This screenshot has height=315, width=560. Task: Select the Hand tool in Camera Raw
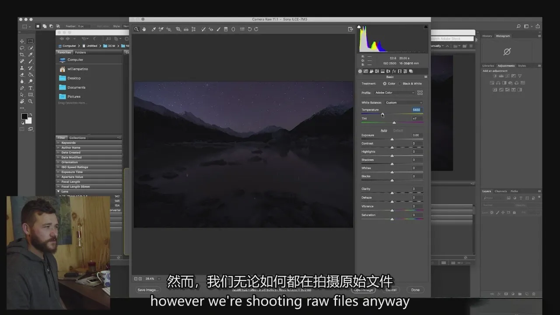pyautogui.click(x=144, y=29)
